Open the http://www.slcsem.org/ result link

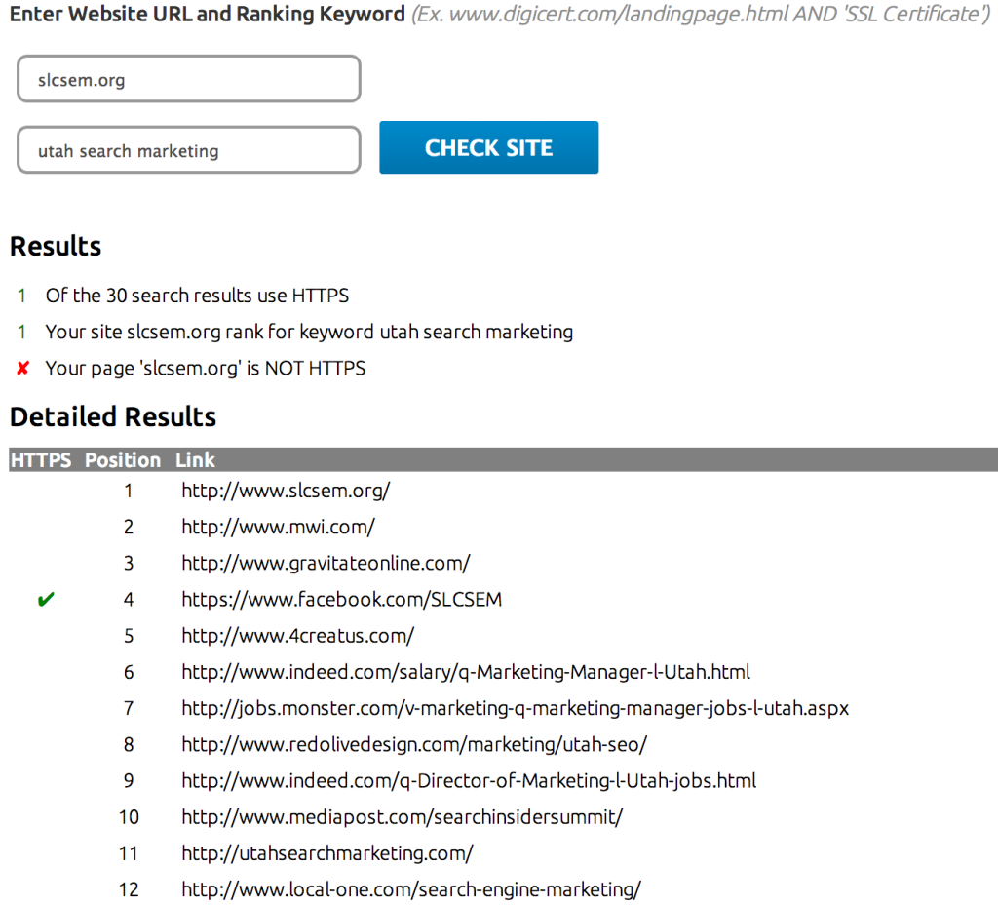point(286,491)
